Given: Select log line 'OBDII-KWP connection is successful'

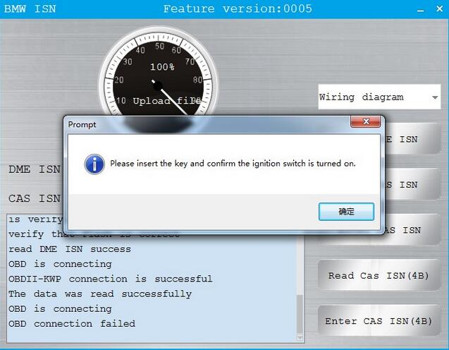Looking at the screenshot, I should point(110,279).
